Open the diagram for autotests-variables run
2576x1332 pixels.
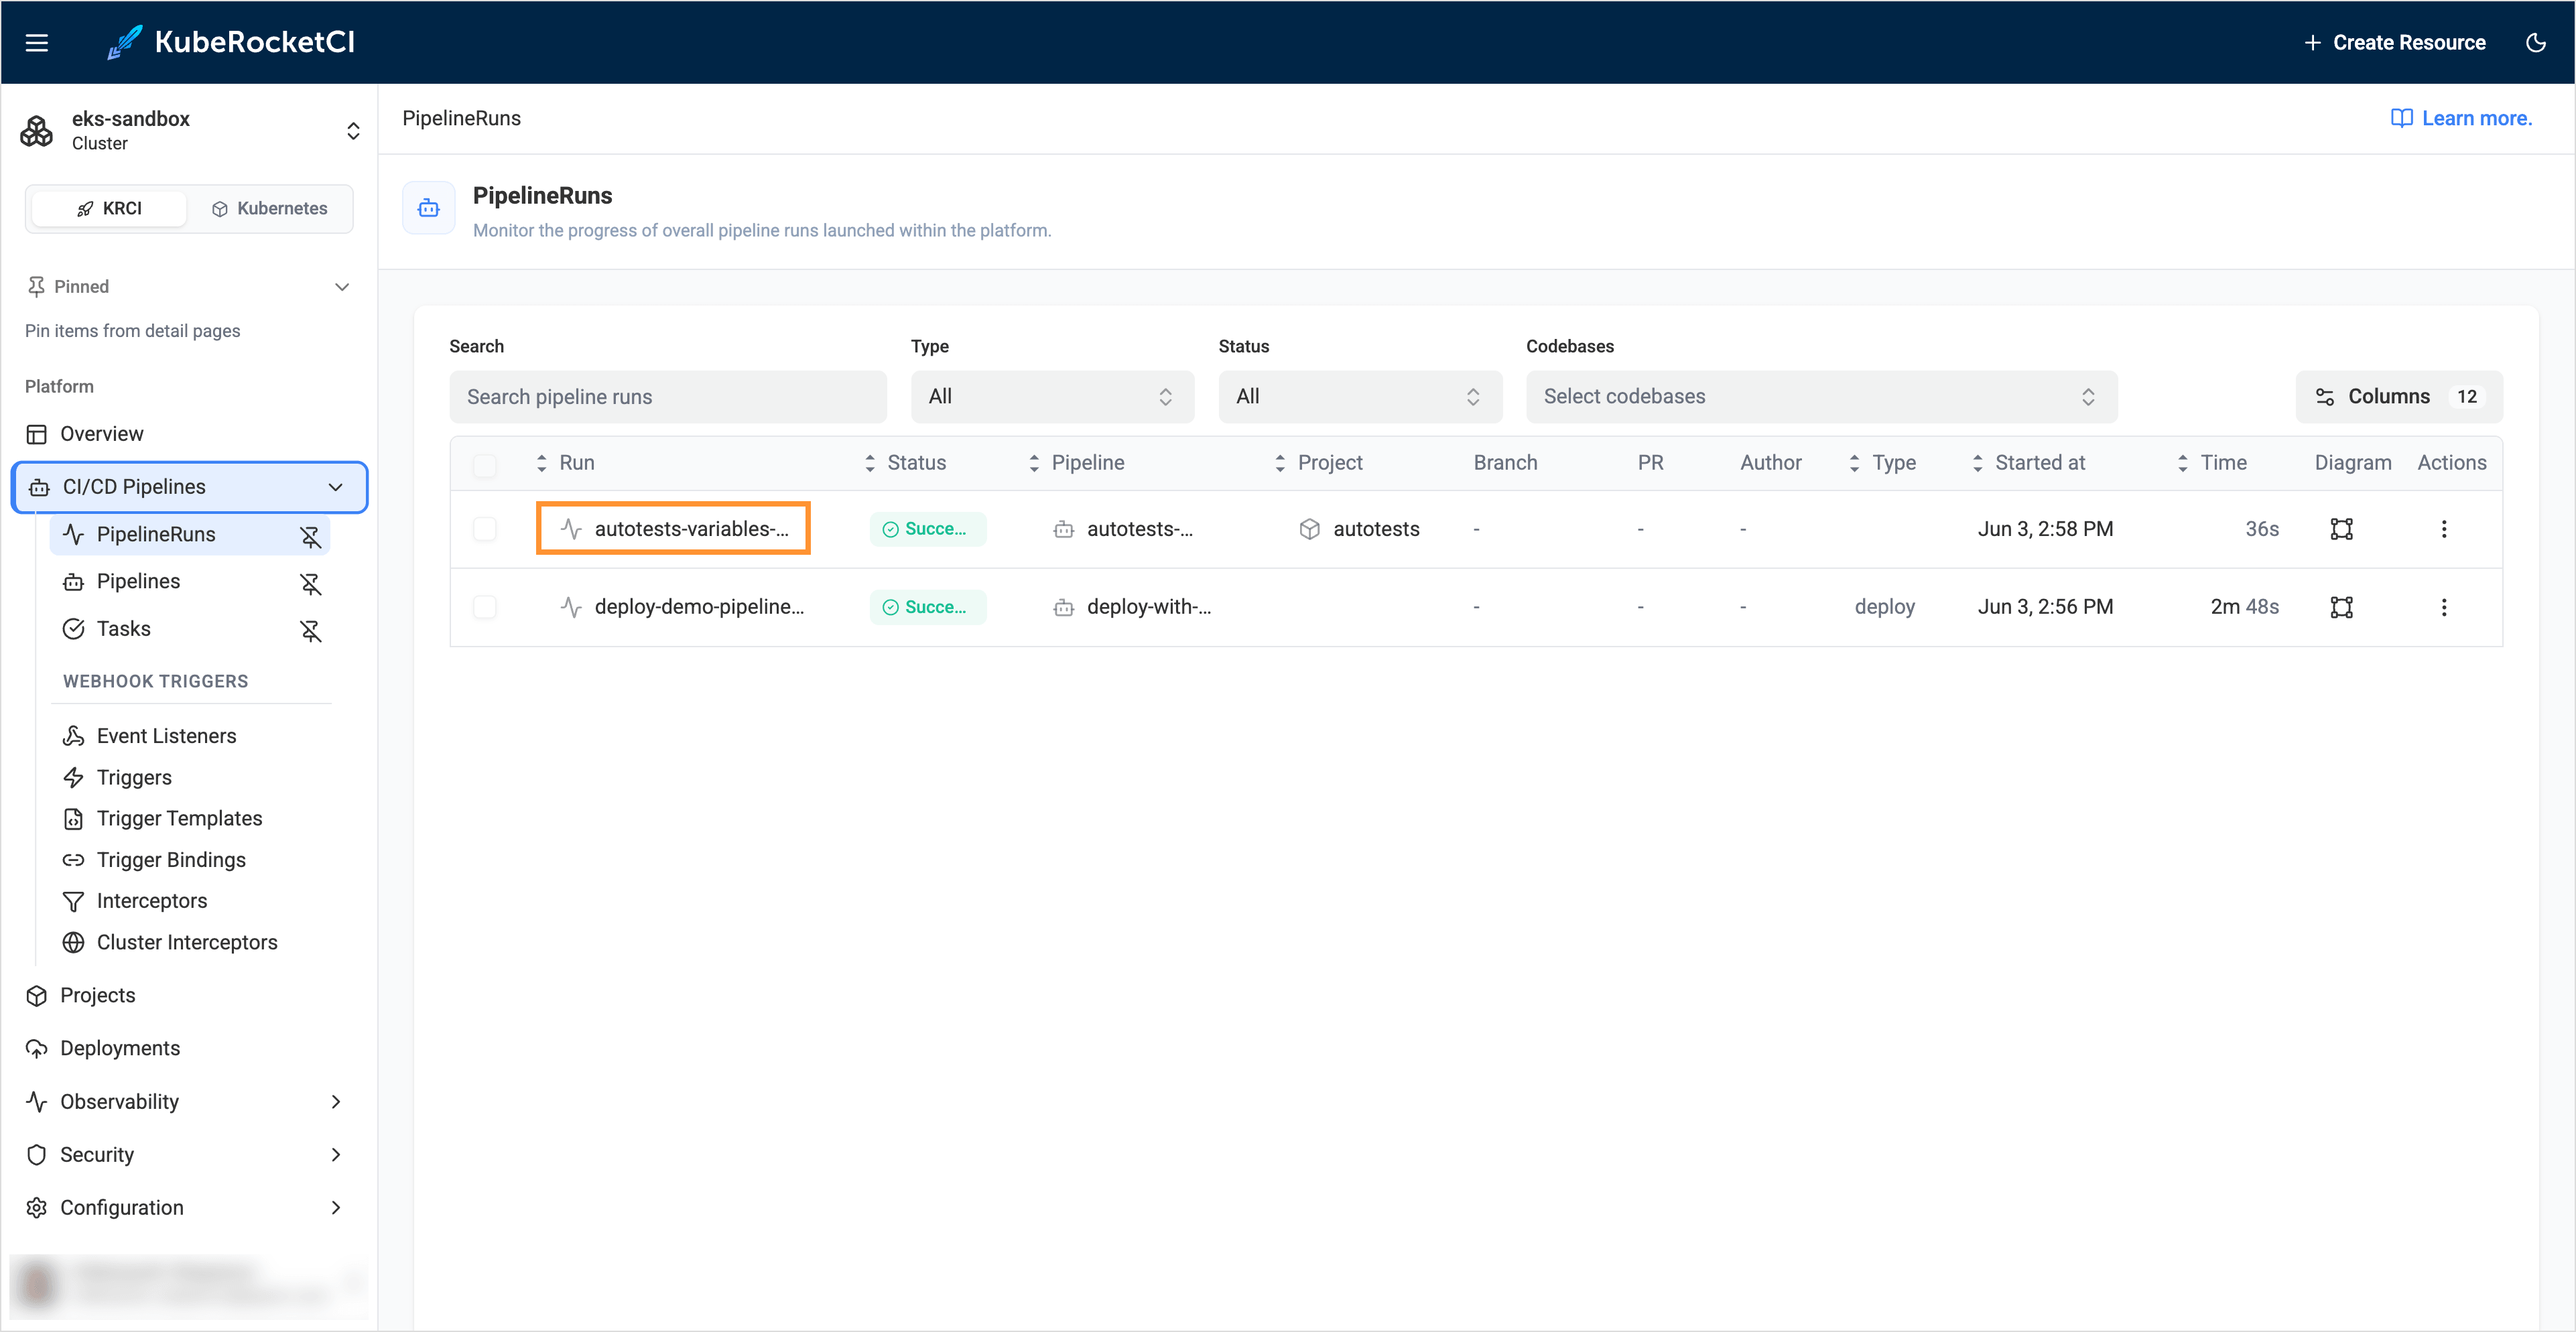pyautogui.click(x=2341, y=529)
